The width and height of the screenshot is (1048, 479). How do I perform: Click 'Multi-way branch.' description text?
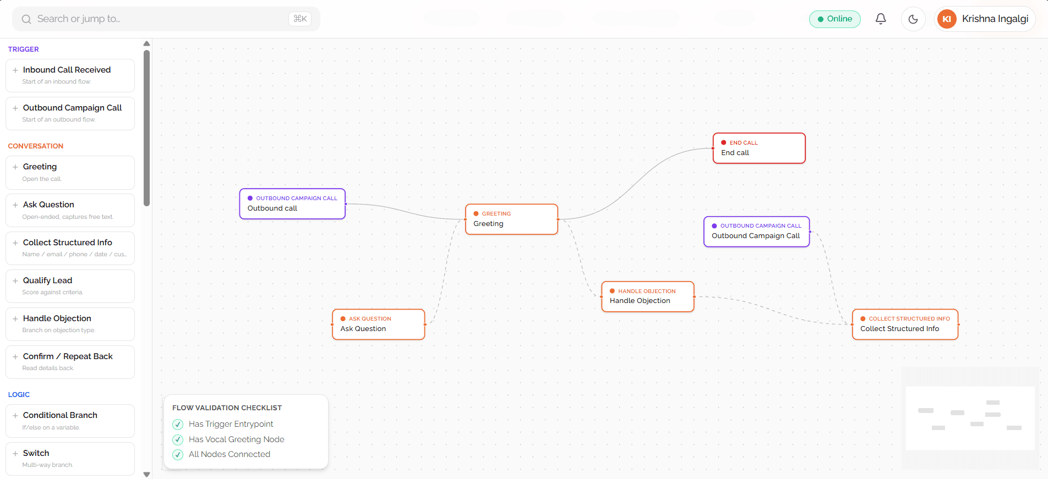47,465
